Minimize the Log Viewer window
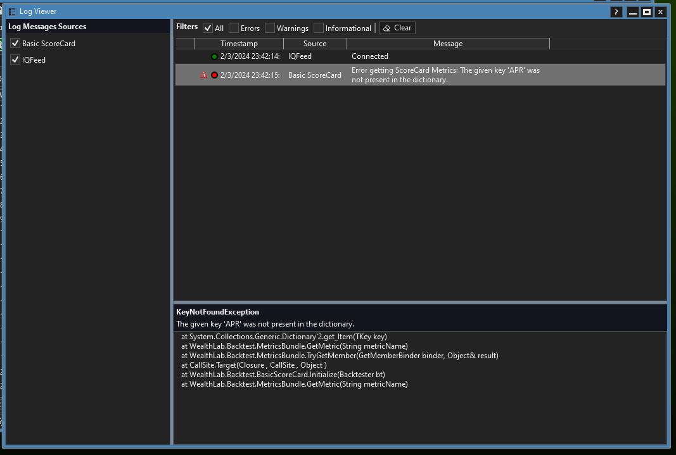Image resolution: width=676 pixels, height=455 pixels. tap(632, 12)
